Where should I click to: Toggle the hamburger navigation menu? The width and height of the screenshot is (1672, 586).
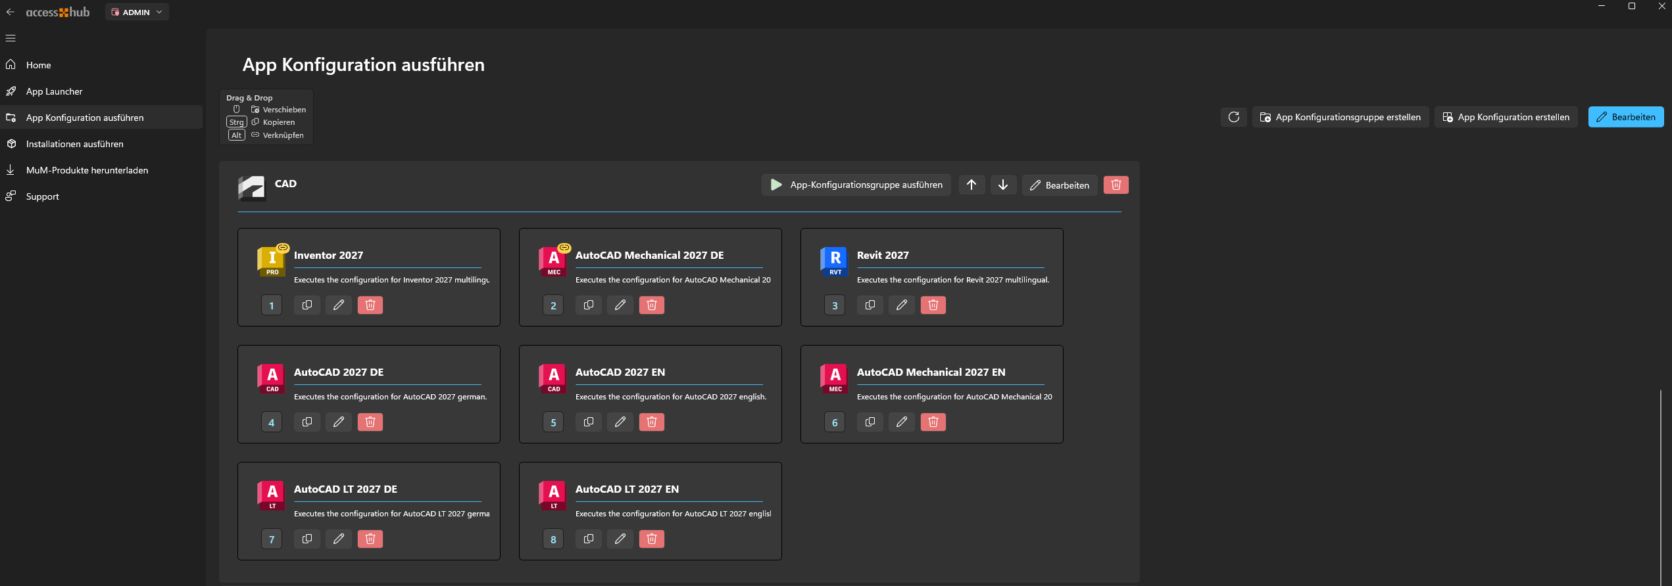click(11, 38)
